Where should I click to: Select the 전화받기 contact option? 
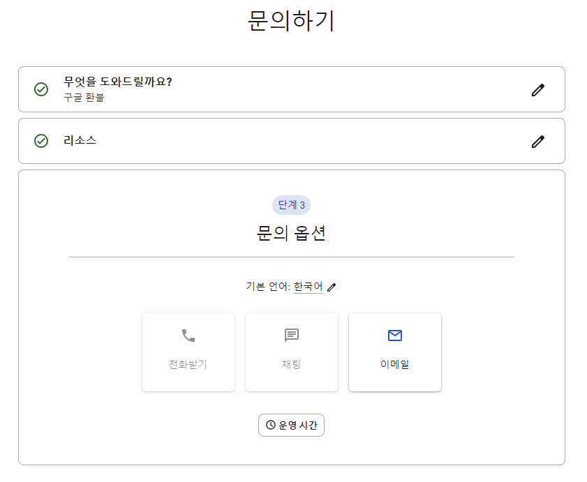(188, 352)
